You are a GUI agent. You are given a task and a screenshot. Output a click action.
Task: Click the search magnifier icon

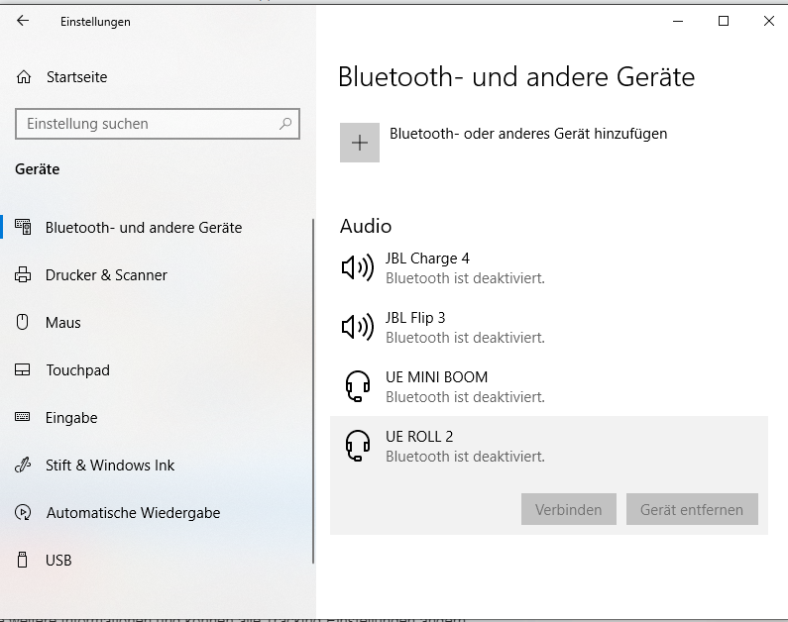coord(285,124)
